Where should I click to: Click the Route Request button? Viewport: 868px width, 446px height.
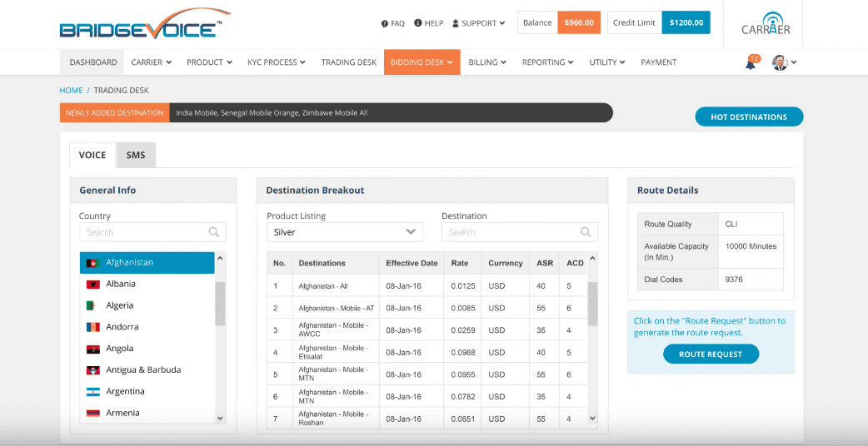click(x=711, y=354)
